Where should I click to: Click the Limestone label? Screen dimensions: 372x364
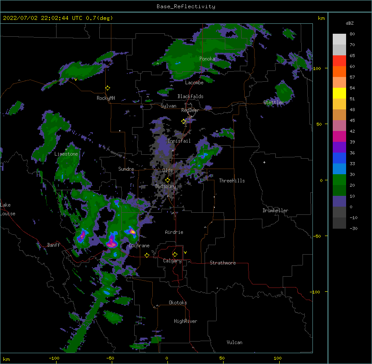point(66,154)
